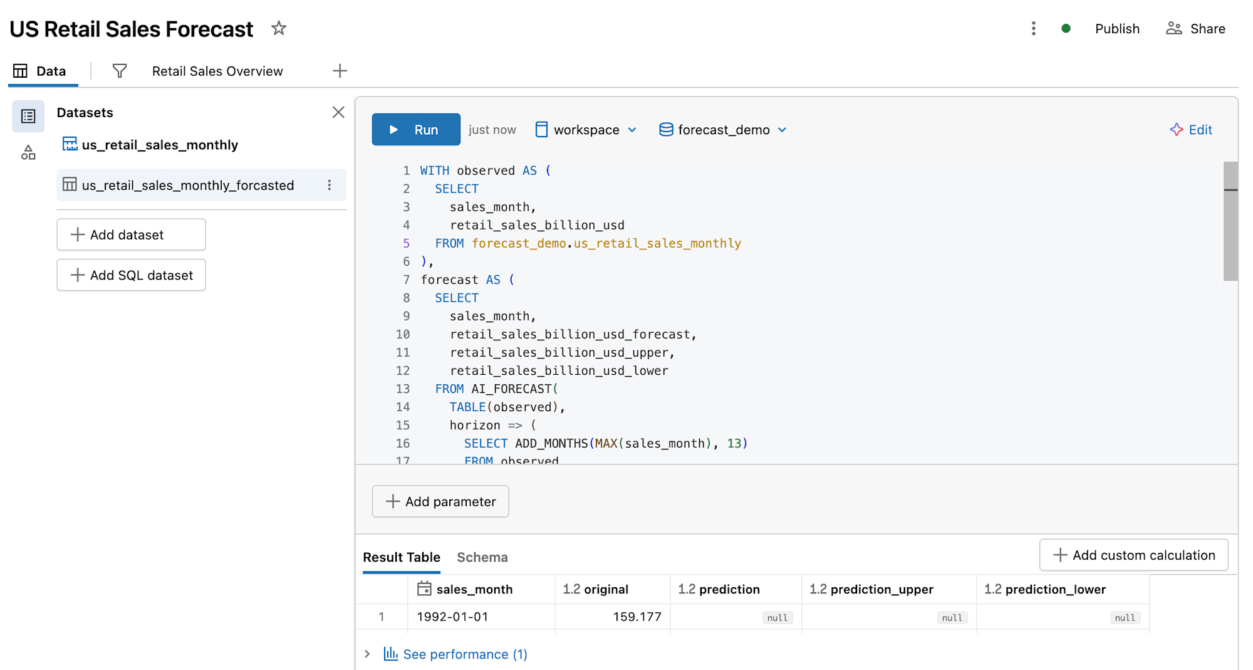The height and width of the screenshot is (670, 1253).
Task: Select the Result Table tab
Action: pyautogui.click(x=402, y=557)
